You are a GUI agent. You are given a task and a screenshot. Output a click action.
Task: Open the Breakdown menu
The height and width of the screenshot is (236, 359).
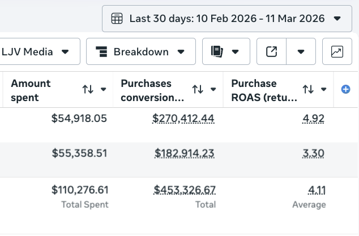(140, 52)
